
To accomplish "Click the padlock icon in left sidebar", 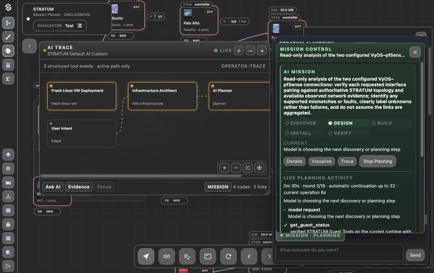I will point(8,224).
